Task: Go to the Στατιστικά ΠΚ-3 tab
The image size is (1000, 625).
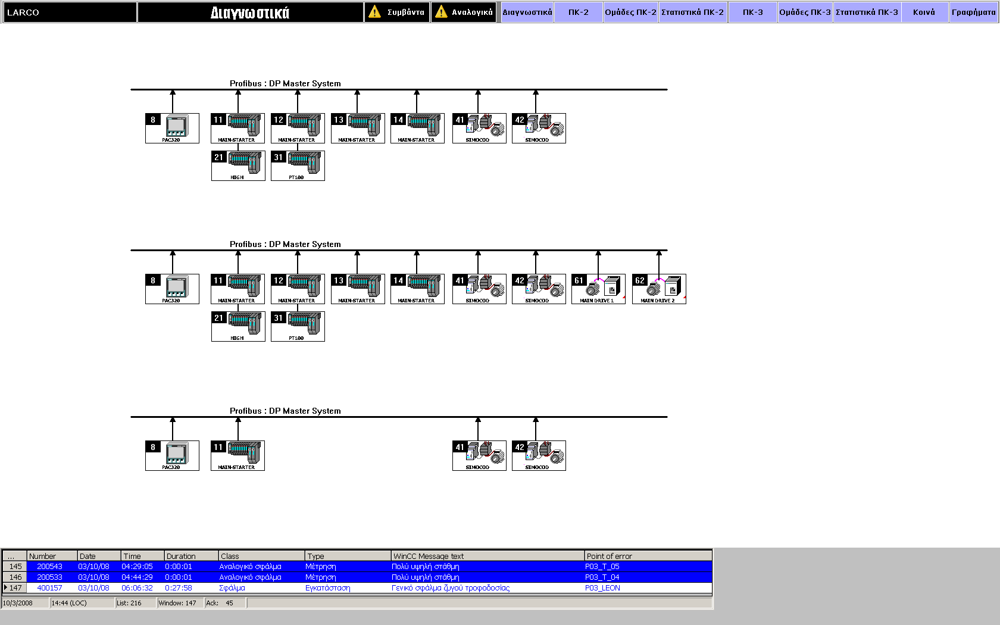Action: 867,12
